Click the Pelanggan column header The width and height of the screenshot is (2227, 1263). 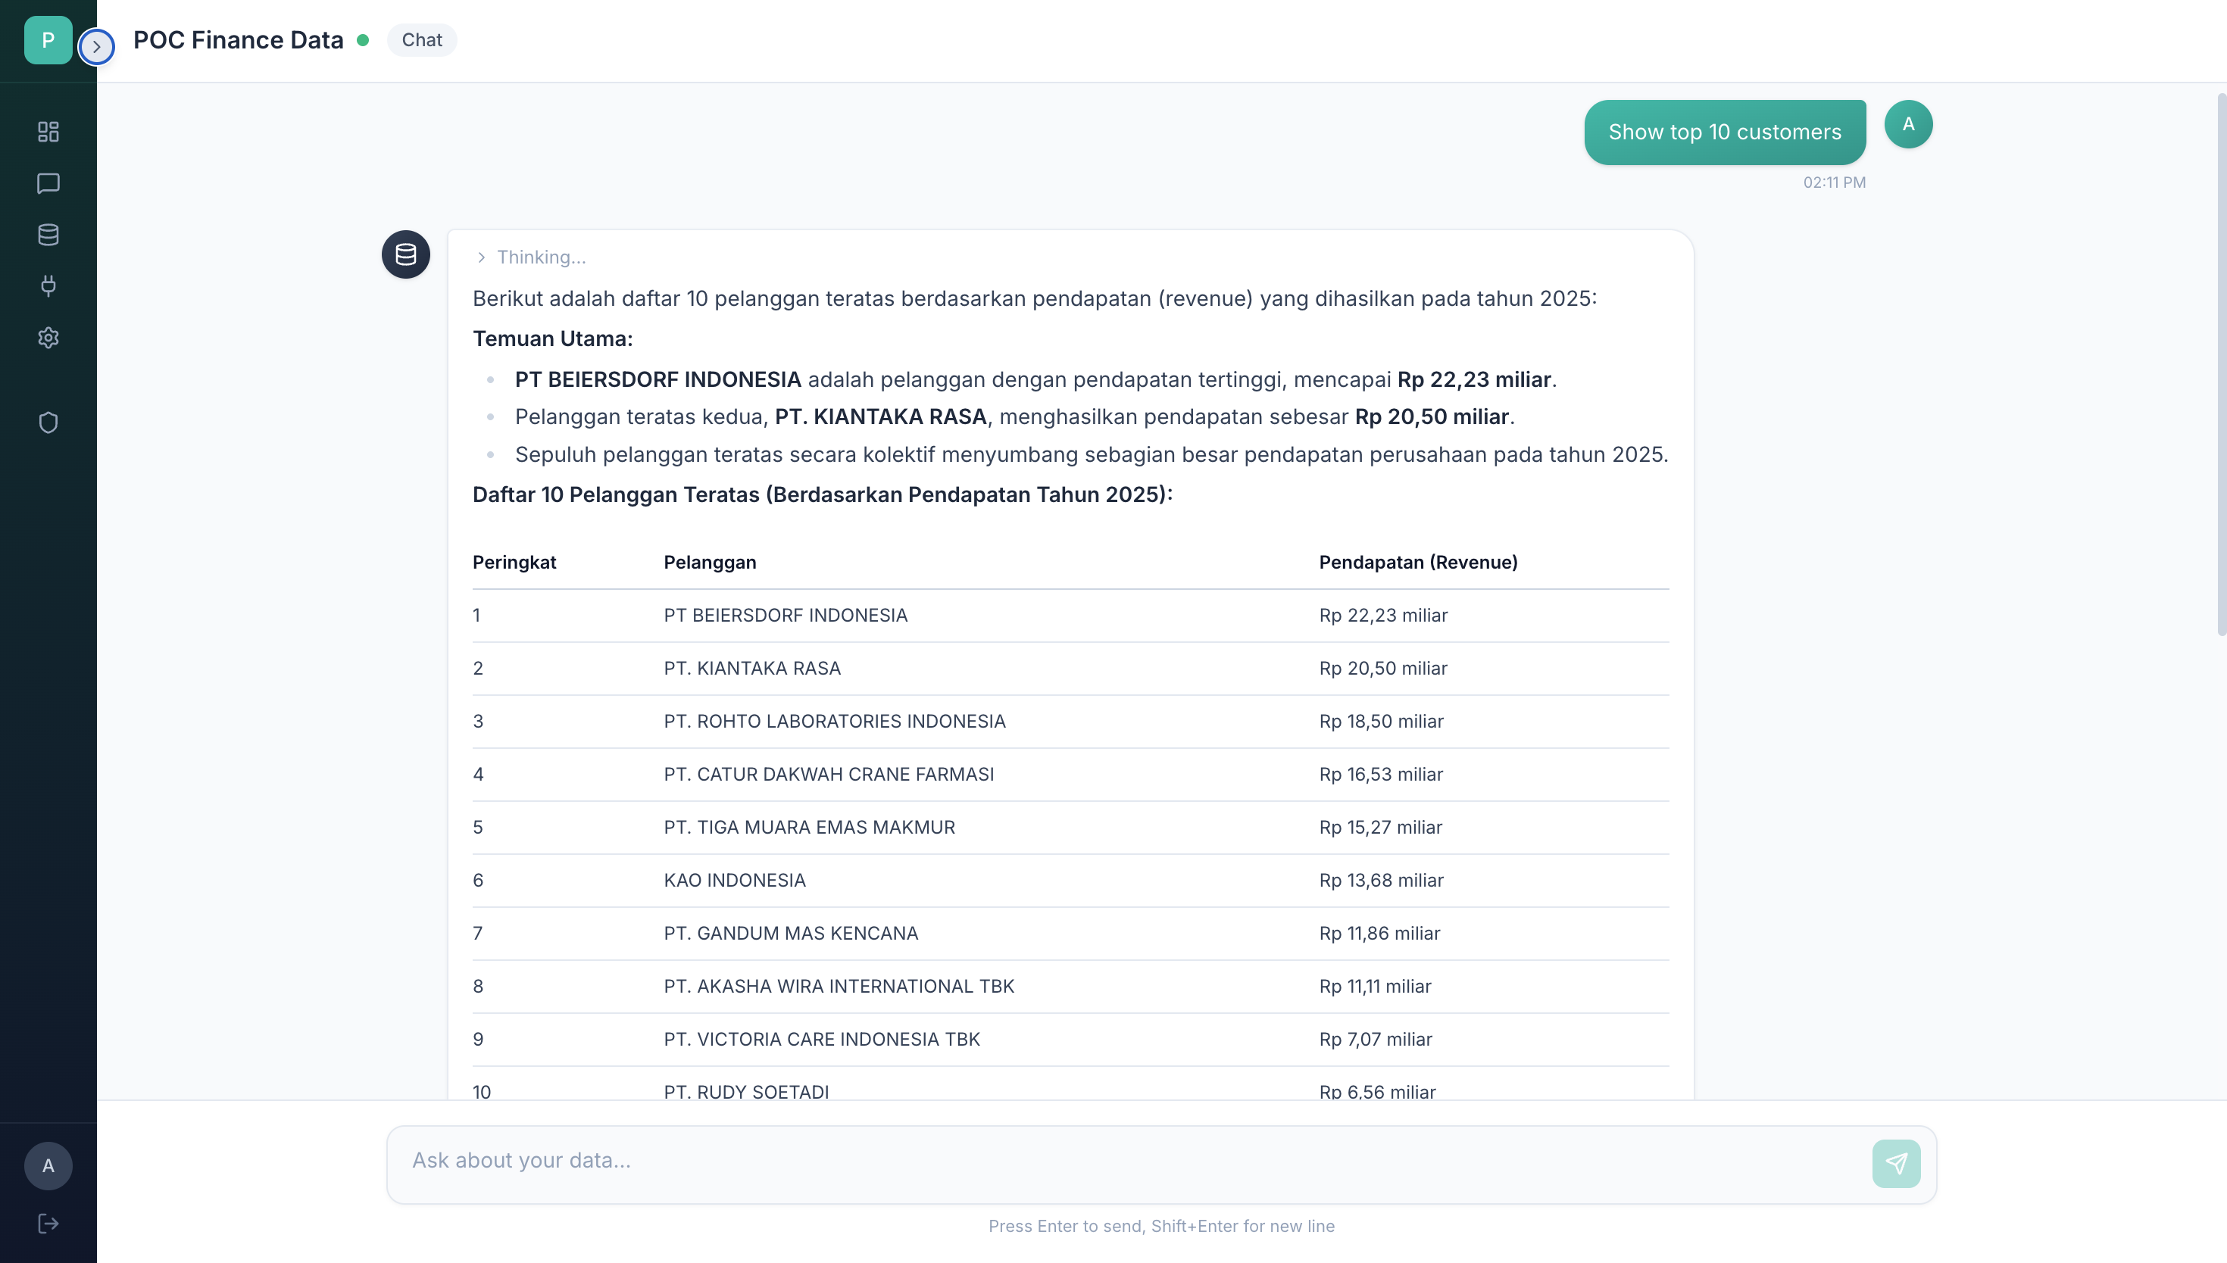[x=710, y=562]
